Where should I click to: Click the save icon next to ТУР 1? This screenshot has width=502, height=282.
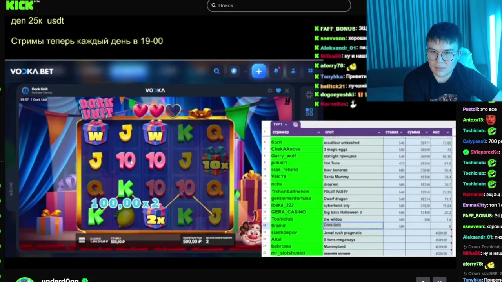295,124
